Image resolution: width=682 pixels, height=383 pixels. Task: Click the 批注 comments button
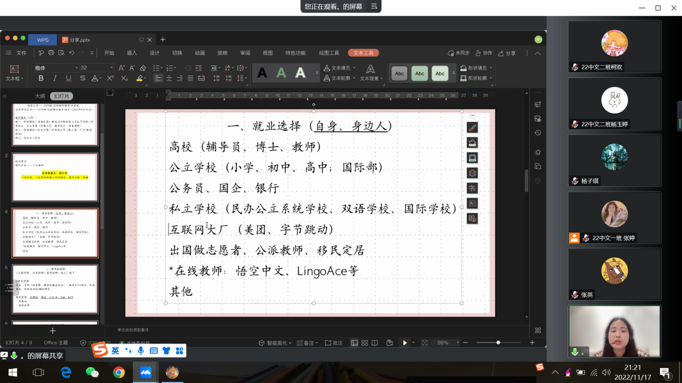click(334, 343)
